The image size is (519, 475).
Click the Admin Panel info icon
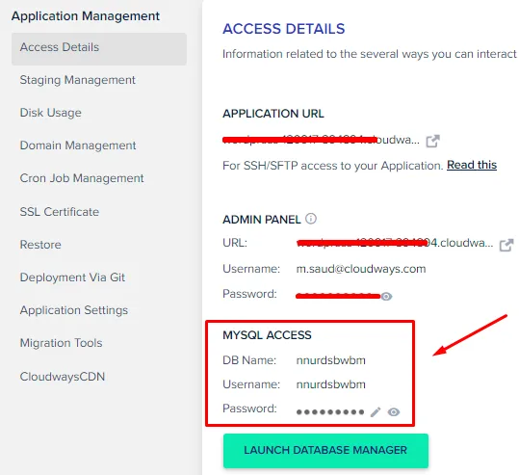click(311, 219)
